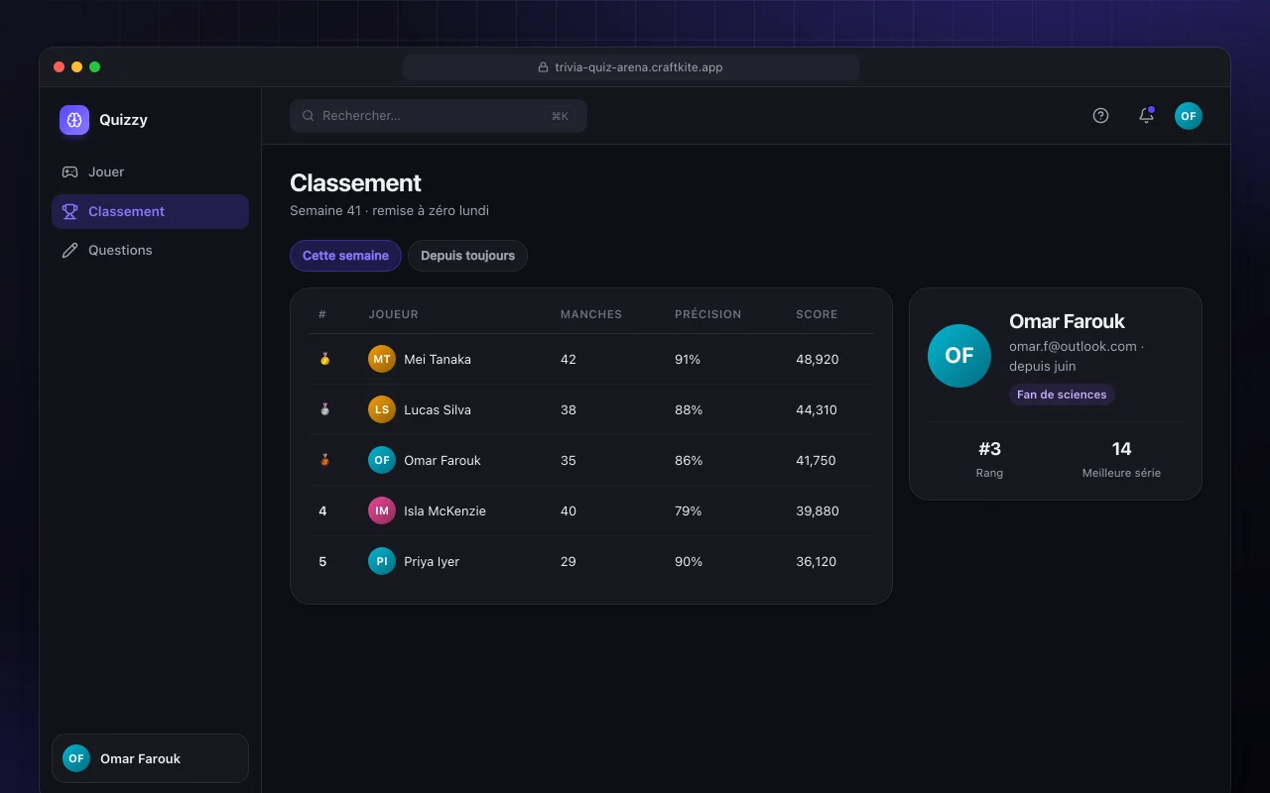Click the 14 Meilleure série stat
Viewport: 1270px width, 793px height.
[x=1121, y=460]
